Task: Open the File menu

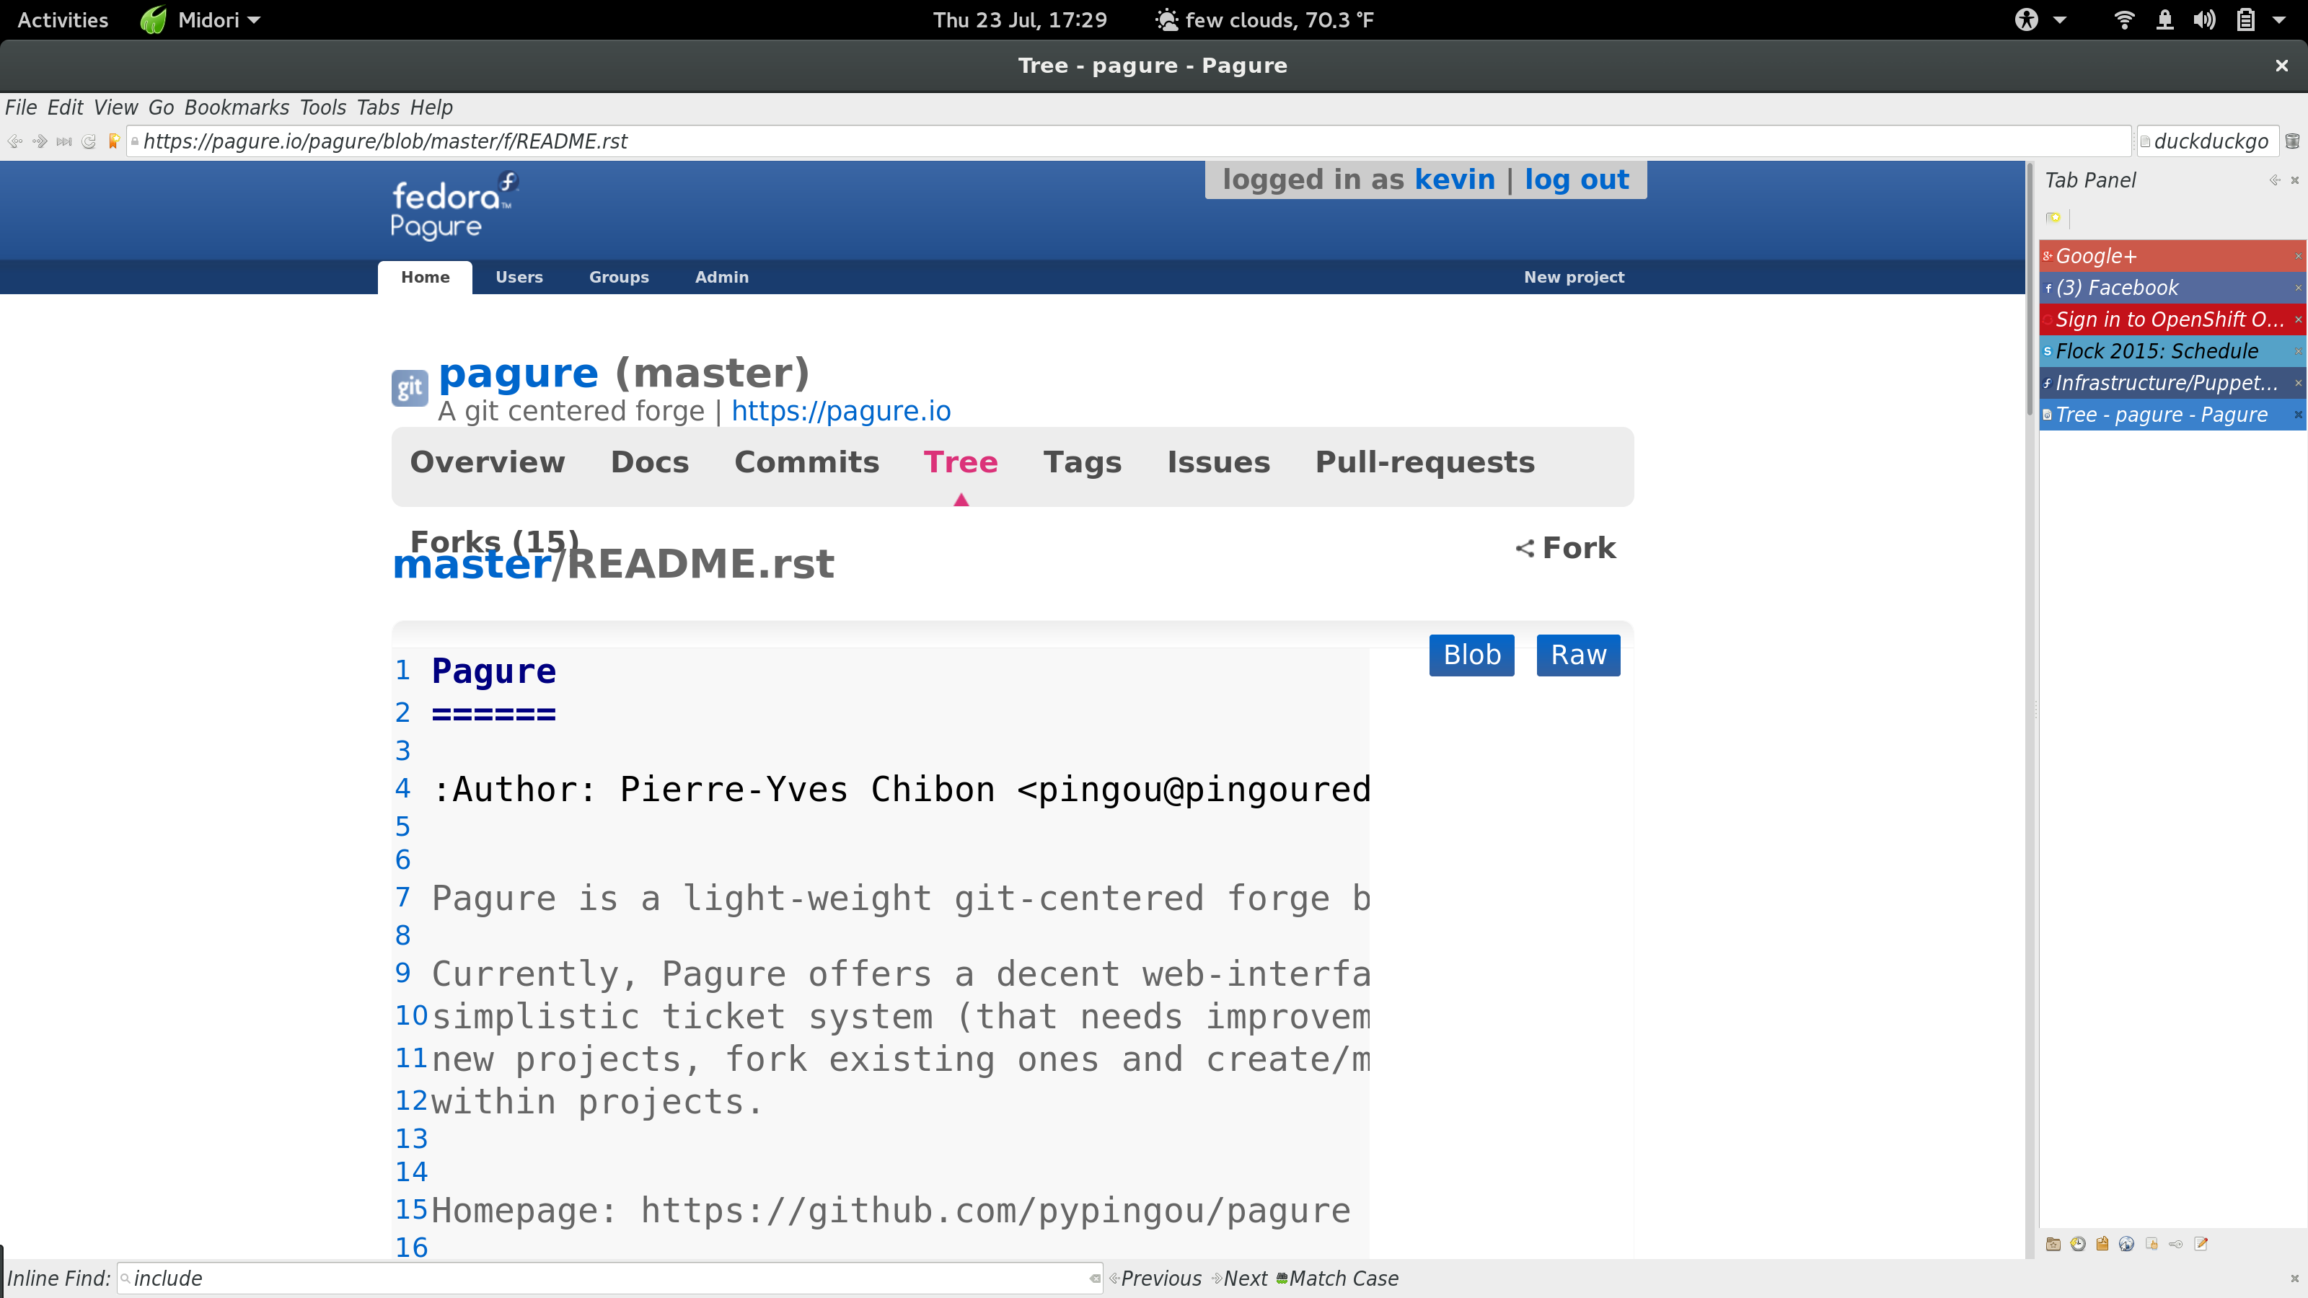Action: (21, 107)
